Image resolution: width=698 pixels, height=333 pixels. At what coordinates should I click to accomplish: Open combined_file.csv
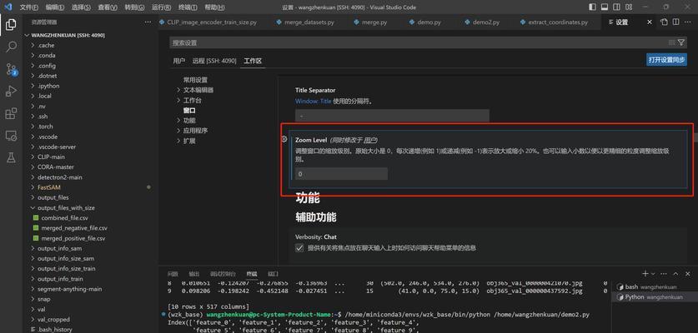[64, 218]
